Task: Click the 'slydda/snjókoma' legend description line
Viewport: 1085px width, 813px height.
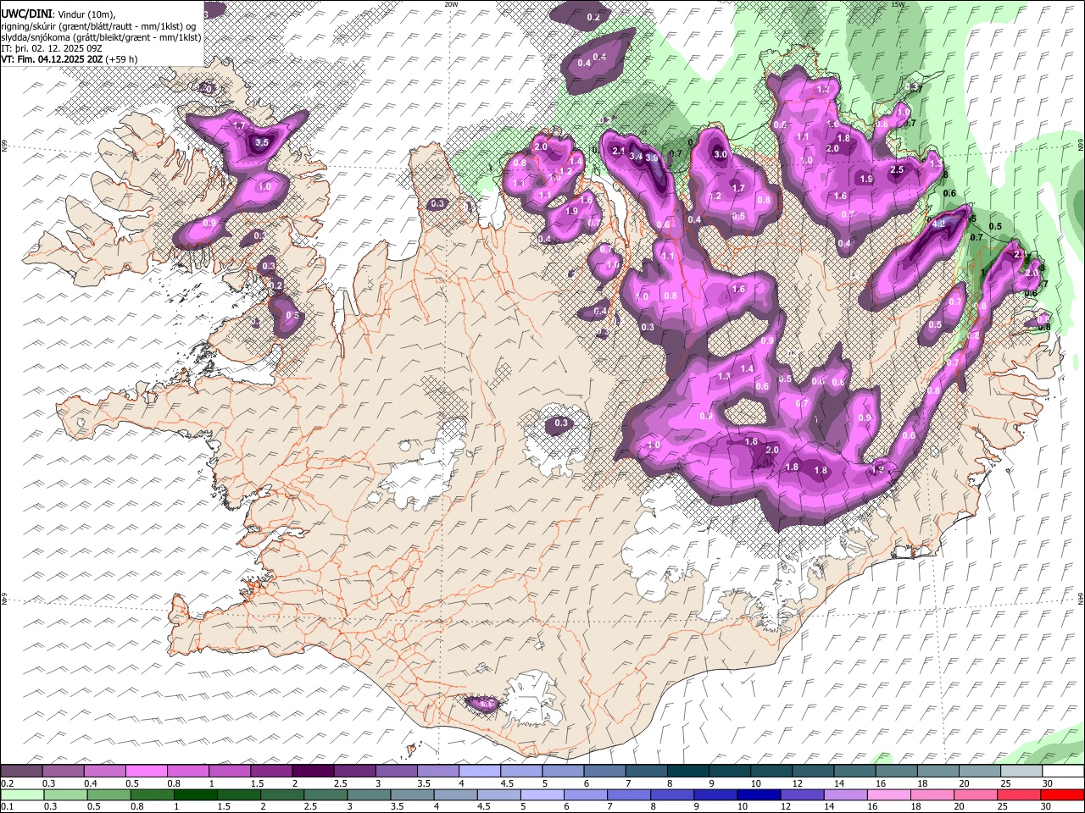Action: tap(101, 37)
